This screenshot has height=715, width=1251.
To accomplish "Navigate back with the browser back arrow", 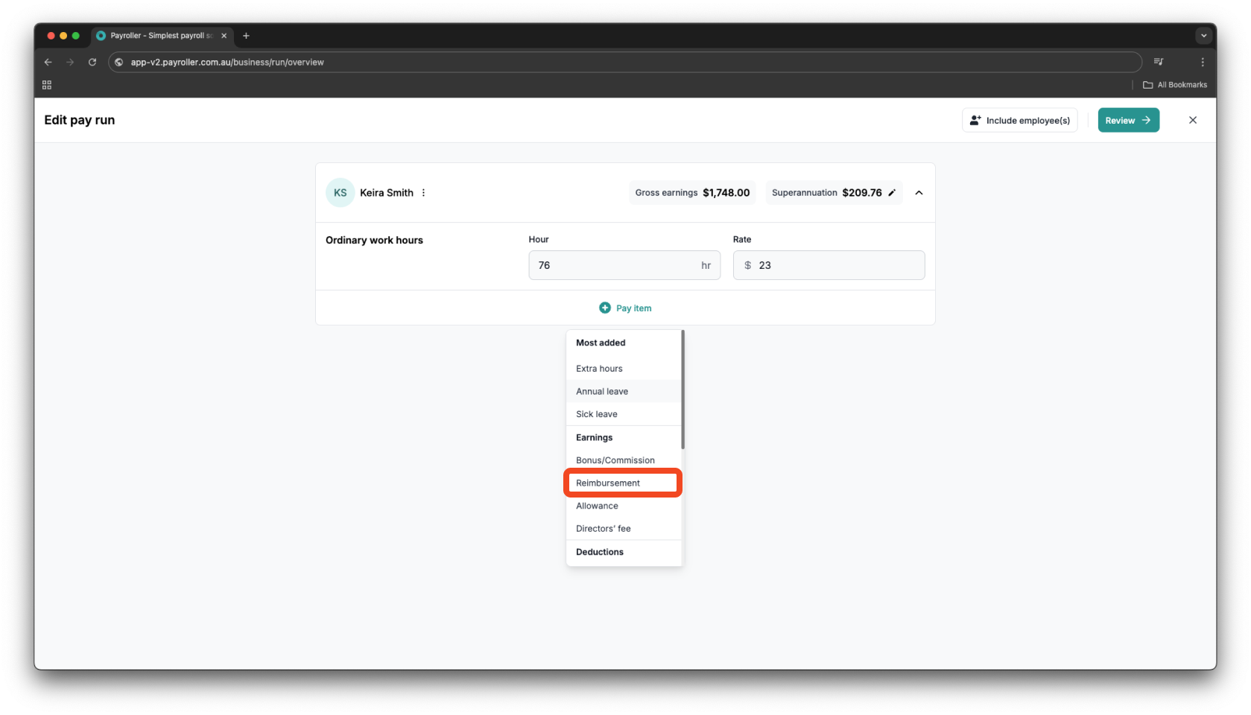I will [x=48, y=62].
